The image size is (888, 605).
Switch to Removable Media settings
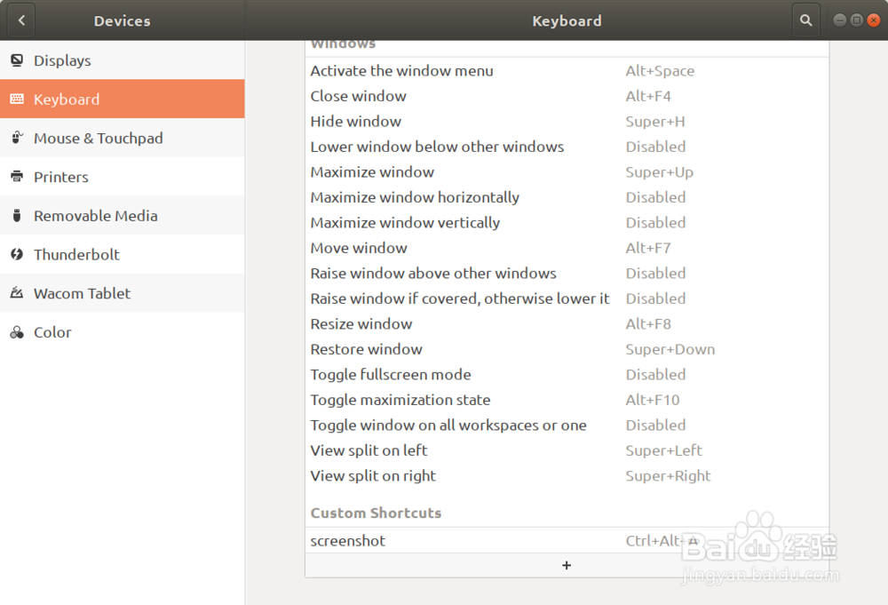tap(123, 215)
